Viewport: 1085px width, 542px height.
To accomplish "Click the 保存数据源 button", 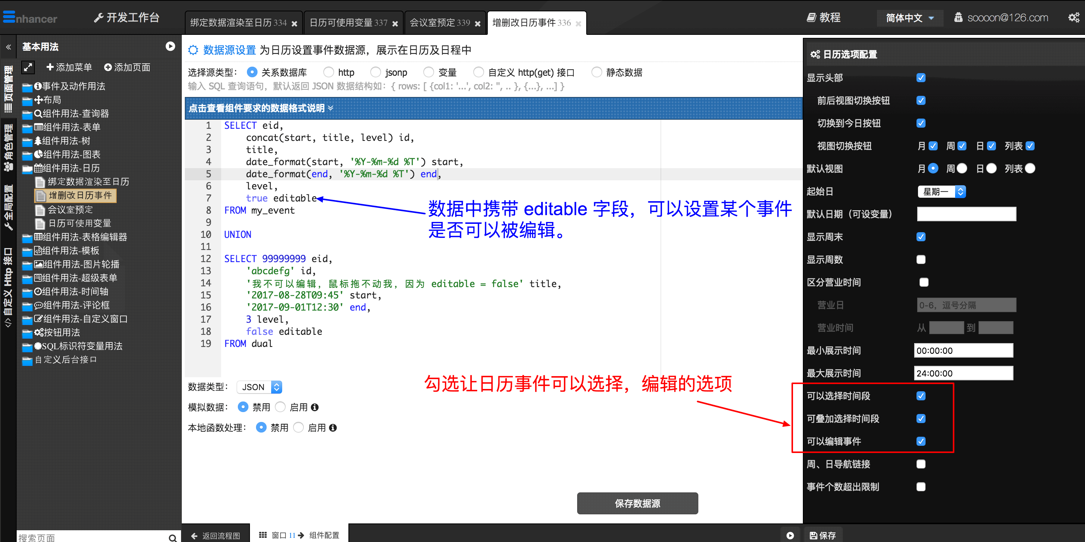I will [x=637, y=503].
